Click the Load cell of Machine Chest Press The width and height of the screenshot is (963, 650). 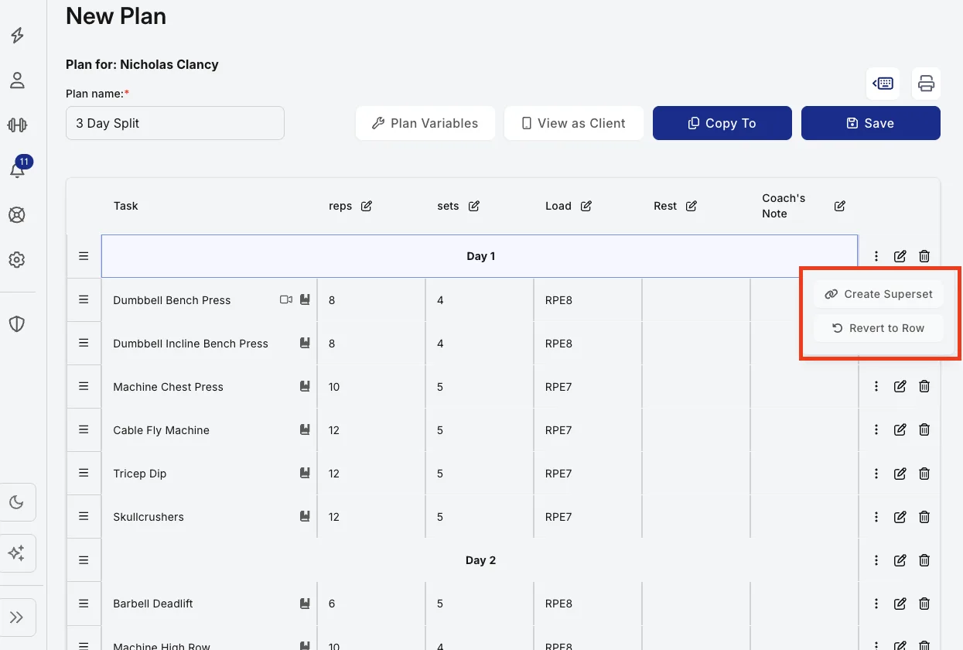tap(588, 386)
